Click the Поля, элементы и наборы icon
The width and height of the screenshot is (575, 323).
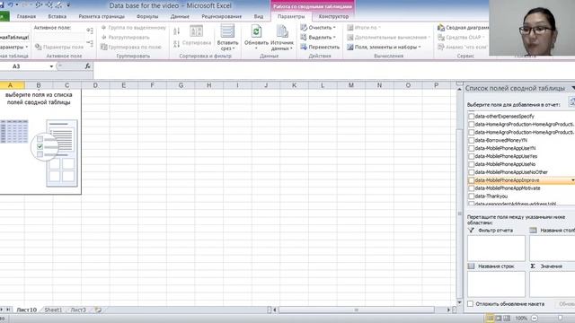coord(350,47)
